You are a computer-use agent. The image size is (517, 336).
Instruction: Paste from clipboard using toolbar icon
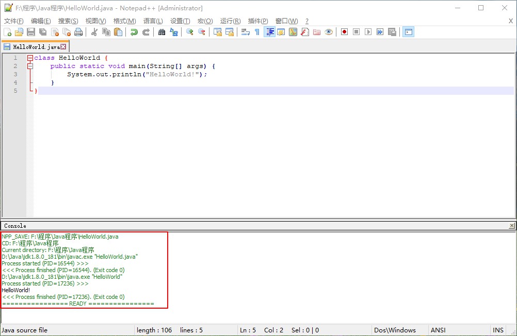click(118, 32)
